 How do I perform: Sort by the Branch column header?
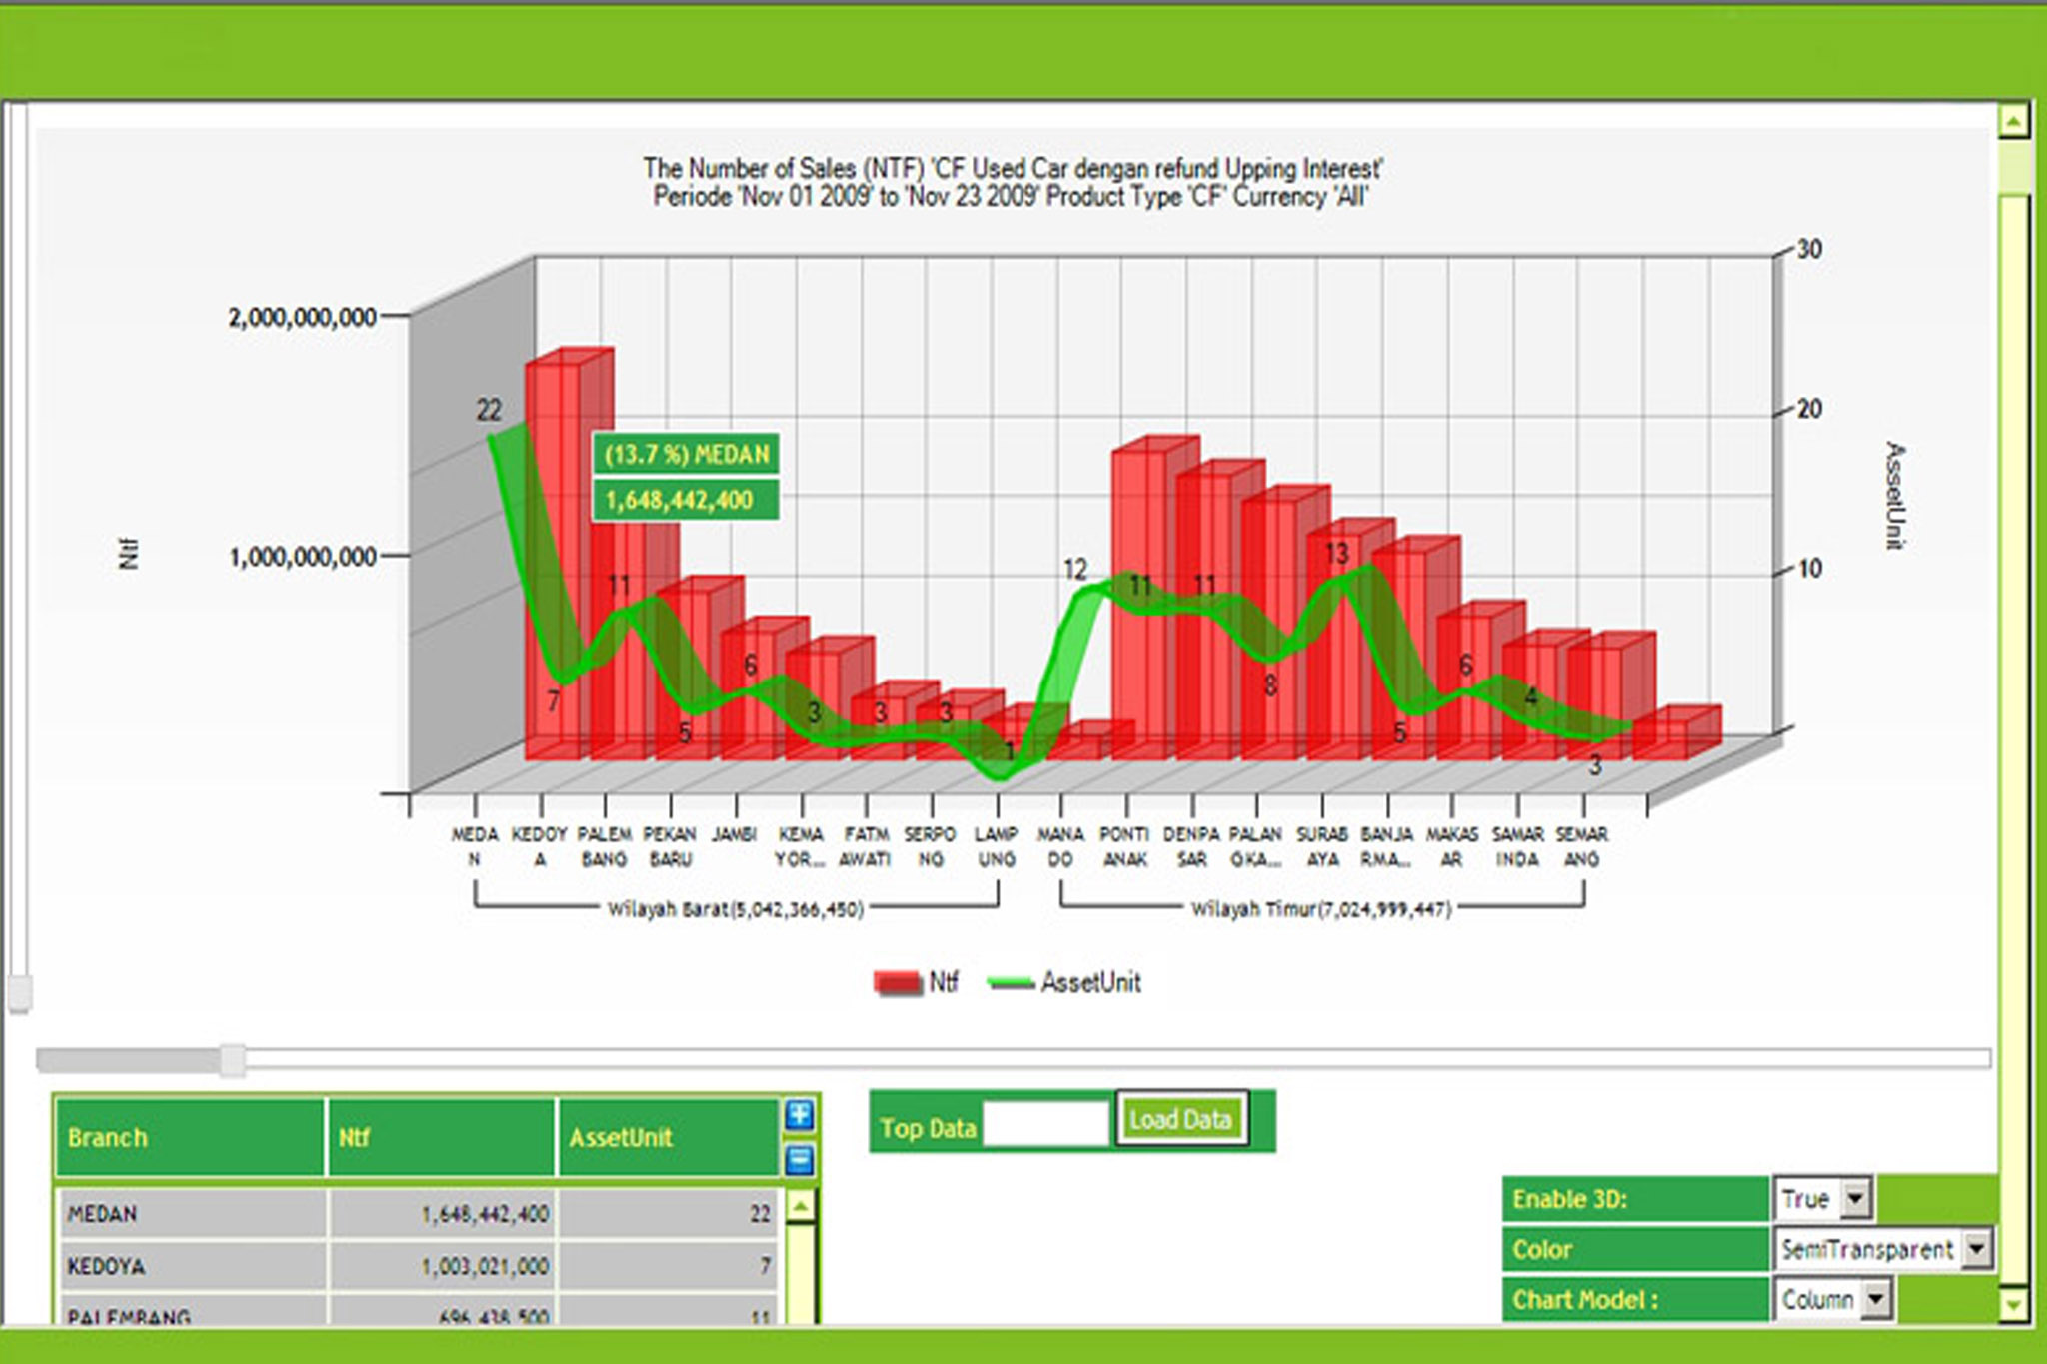pos(190,1138)
